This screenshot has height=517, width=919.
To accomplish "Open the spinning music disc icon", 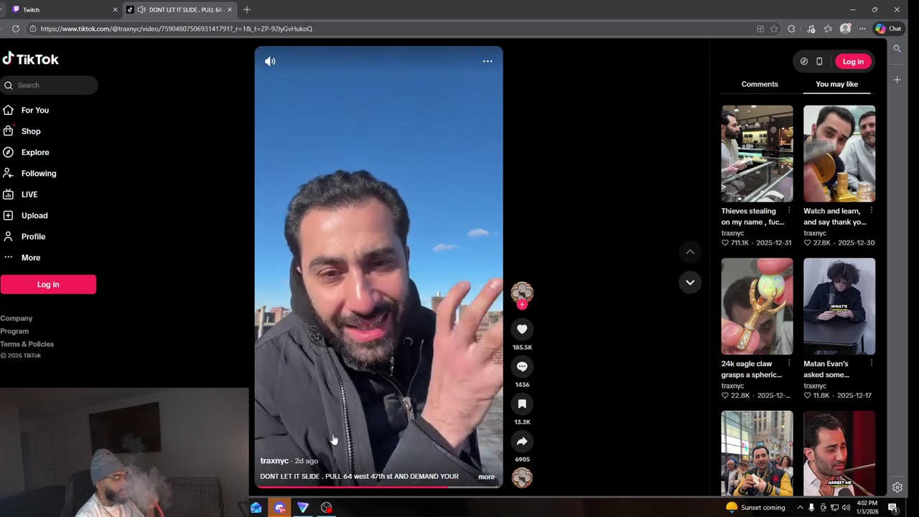I will (522, 478).
